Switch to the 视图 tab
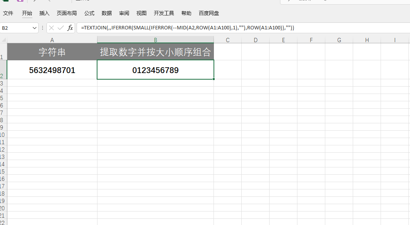This screenshot has width=410, height=225. [x=142, y=13]
